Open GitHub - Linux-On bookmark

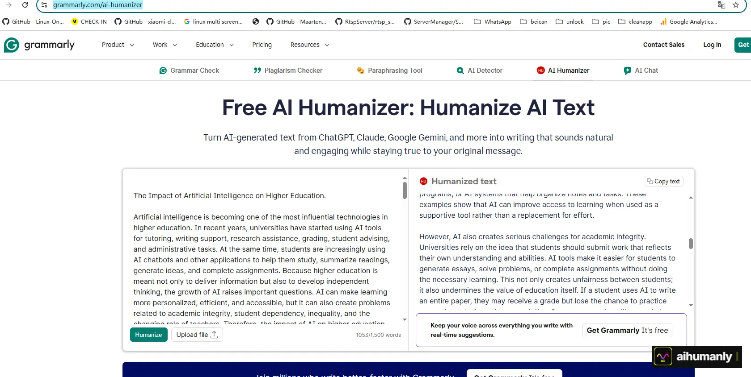34,21
